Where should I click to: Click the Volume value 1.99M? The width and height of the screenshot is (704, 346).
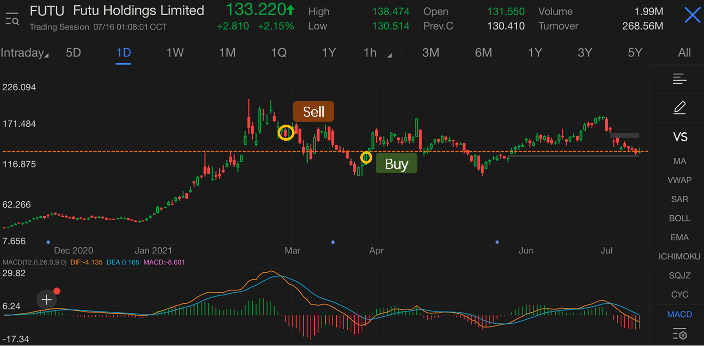tap(649, 11)
